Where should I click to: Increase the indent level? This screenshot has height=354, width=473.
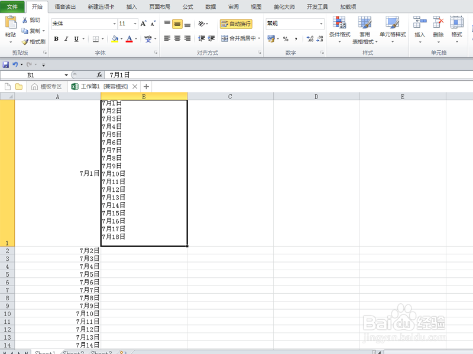[x=211, y=38]
